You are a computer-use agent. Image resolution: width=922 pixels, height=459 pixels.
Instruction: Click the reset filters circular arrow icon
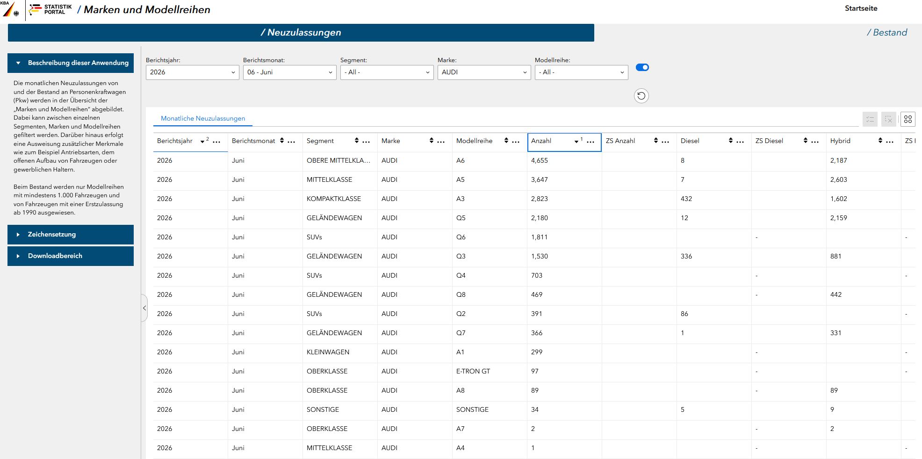point(641,96)
